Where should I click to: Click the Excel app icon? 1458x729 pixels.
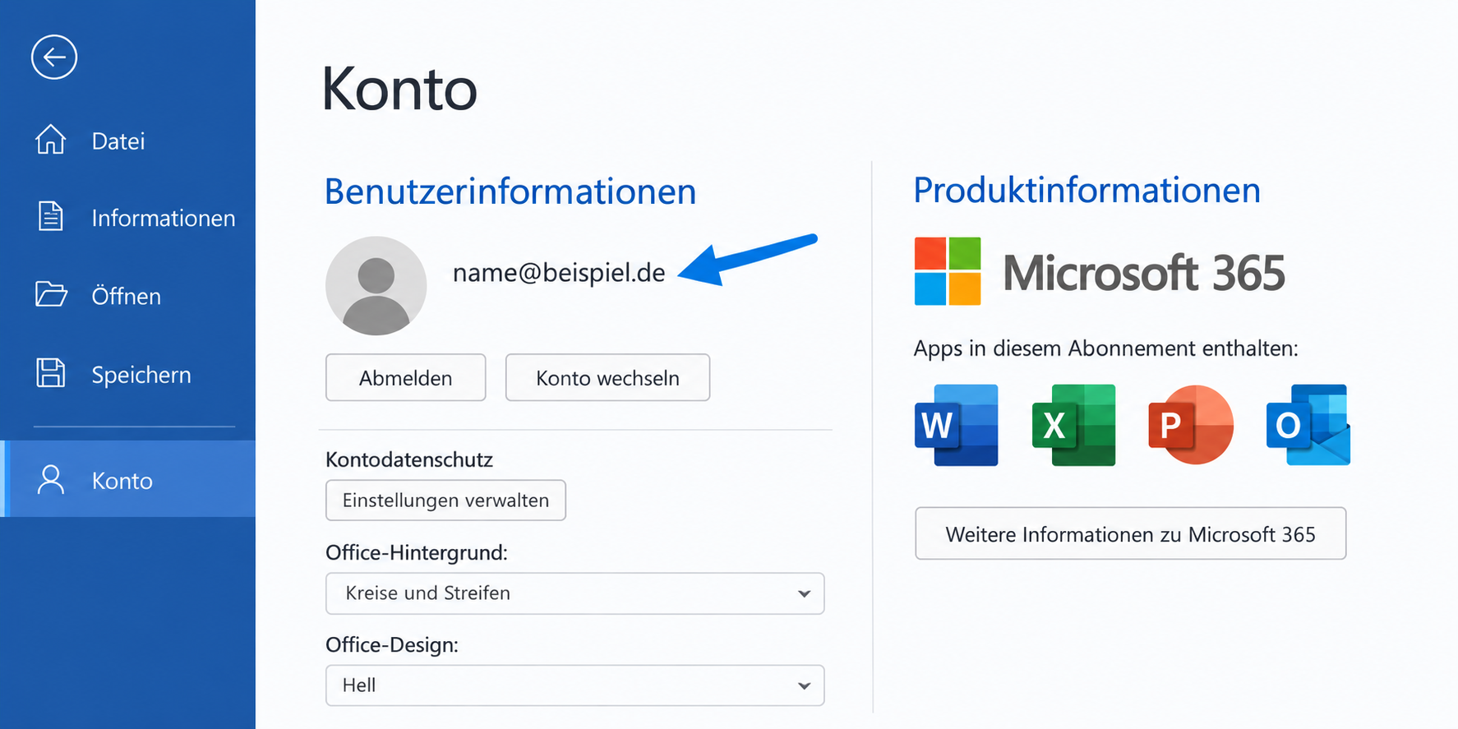1073,425
